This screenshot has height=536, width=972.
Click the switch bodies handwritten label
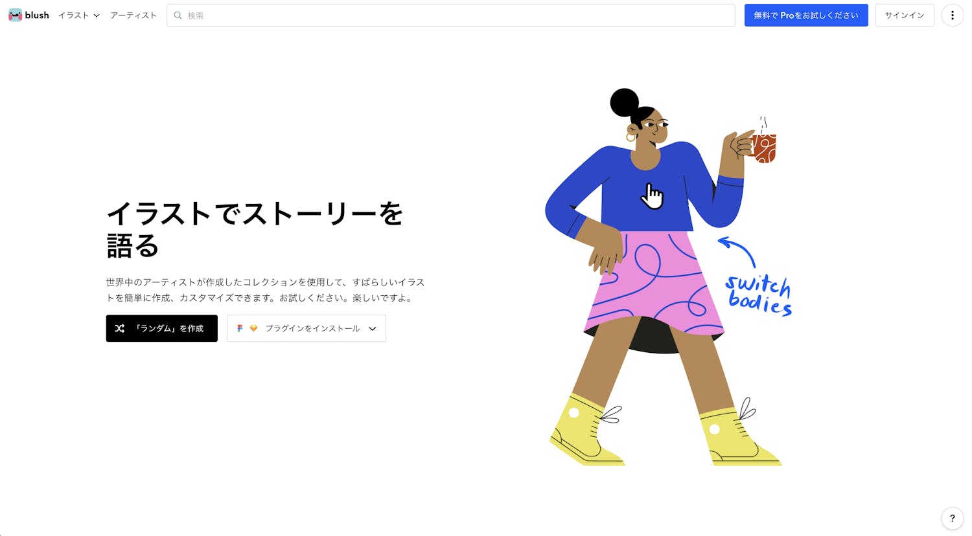click(759, 295)
